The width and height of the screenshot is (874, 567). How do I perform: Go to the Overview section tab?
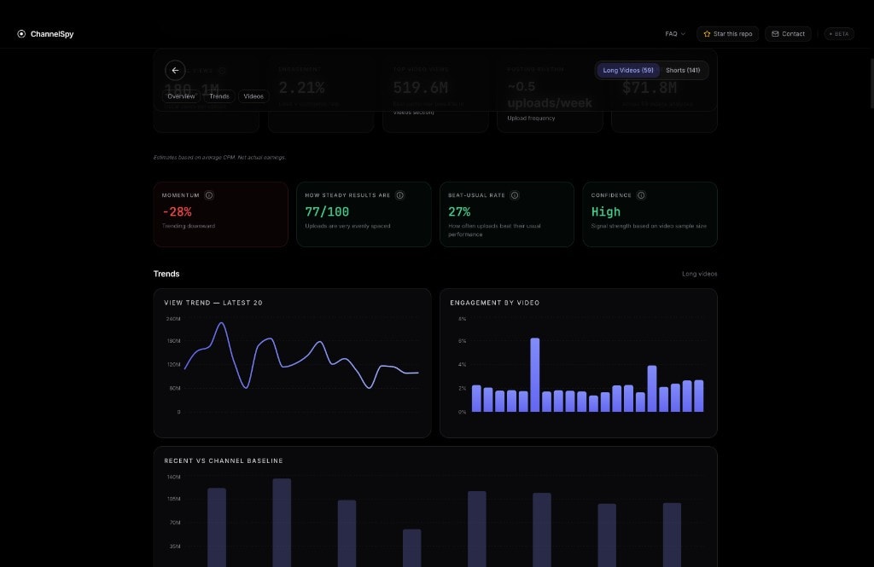[181, 96]
